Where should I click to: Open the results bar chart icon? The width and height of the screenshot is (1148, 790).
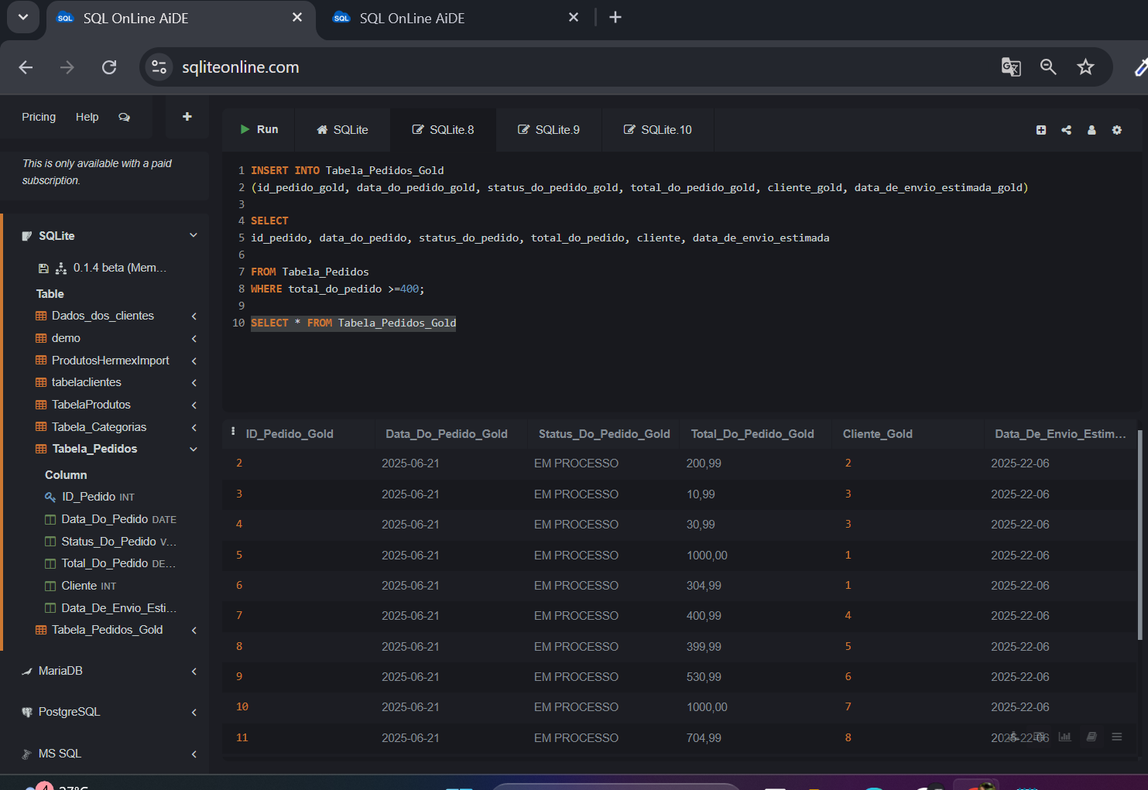pos(1065,737)
